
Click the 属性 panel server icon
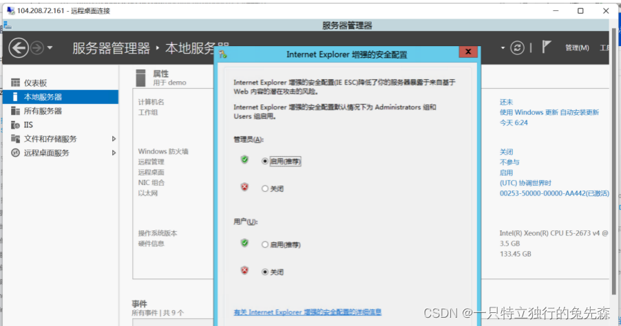pos(140,78)
